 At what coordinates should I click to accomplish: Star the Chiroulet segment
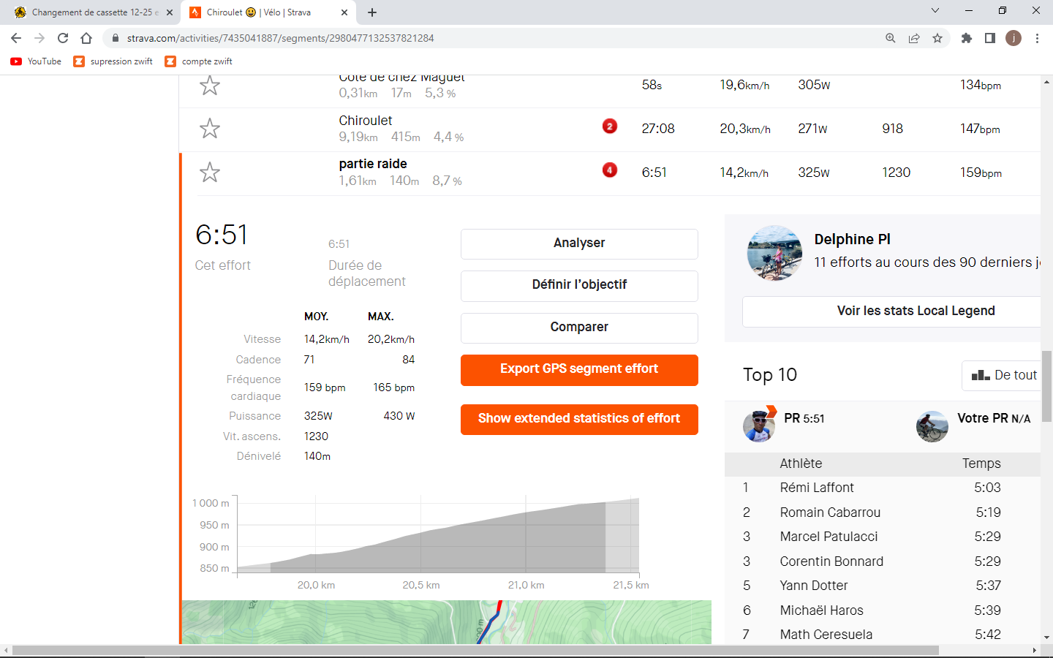(210, 129)
